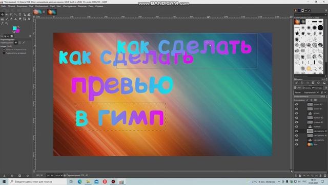
Task: Toggle the Quick Mask button
Action: point(34,171)
